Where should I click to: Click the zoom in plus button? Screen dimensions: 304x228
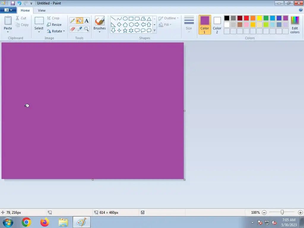point(300,213)
